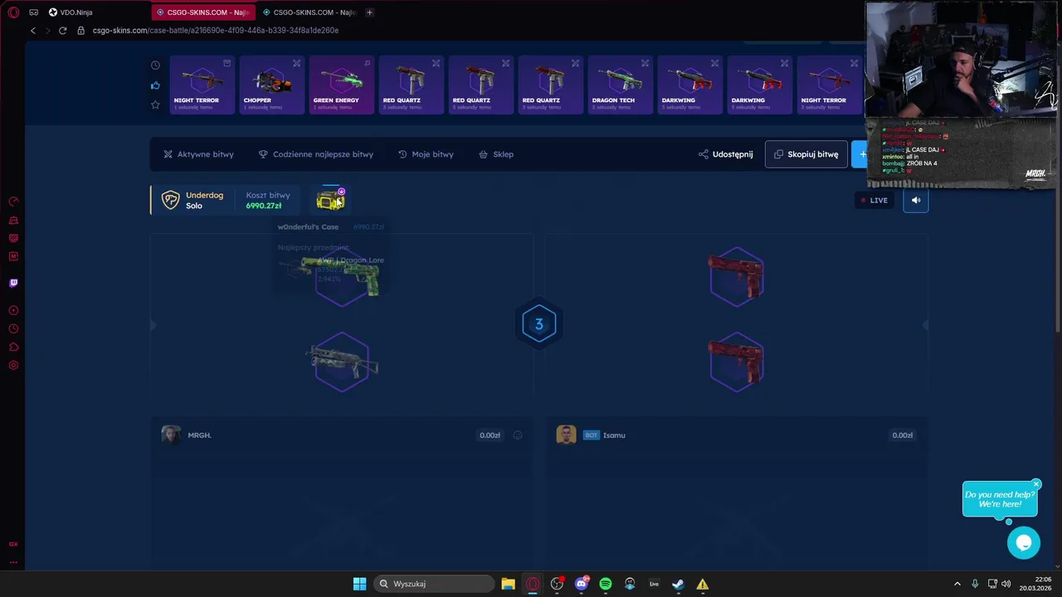Open the Chopper drop card
1062x597 pixels.
pos(272,85)
